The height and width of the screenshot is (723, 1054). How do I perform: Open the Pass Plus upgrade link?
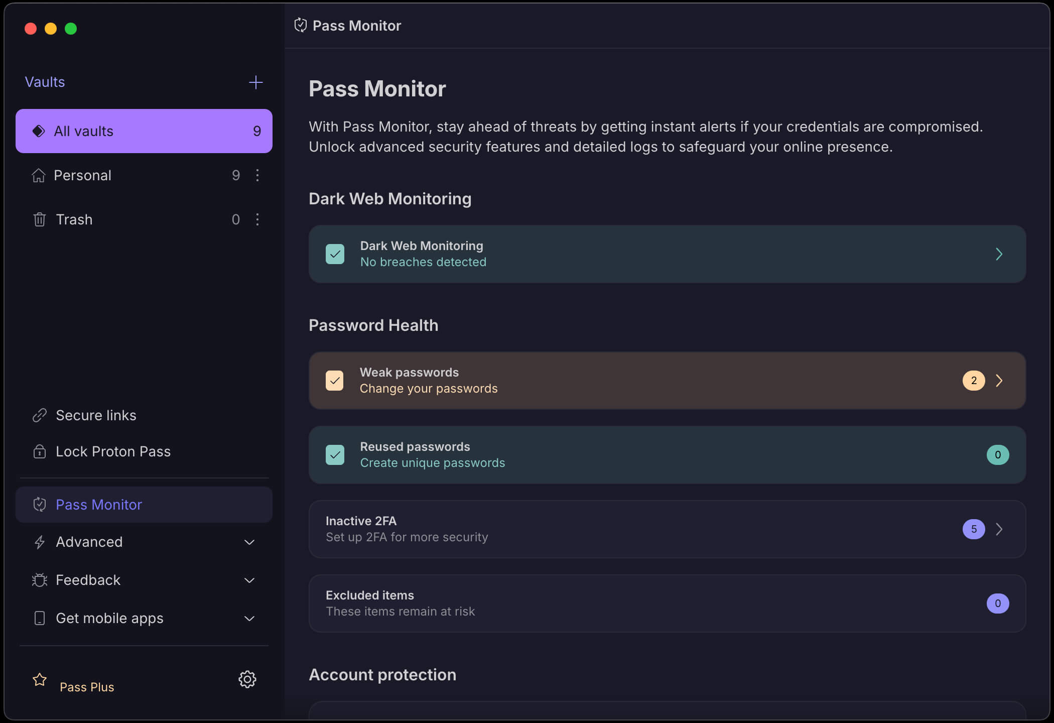[x=87, y=687]
